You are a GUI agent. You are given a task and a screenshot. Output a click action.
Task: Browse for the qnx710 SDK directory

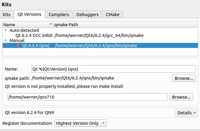click(x=181, y=97)
